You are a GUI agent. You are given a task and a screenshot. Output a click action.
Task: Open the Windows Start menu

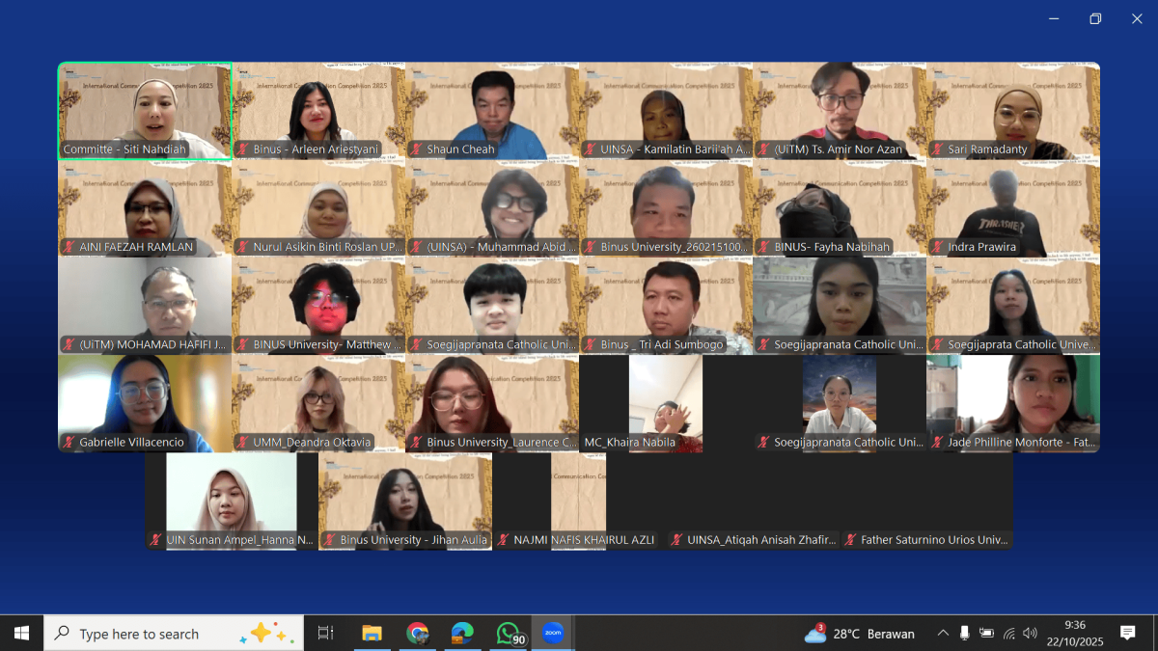click(x=21, y=634)
